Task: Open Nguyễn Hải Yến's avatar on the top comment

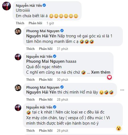Action: (x=7, y=6)
